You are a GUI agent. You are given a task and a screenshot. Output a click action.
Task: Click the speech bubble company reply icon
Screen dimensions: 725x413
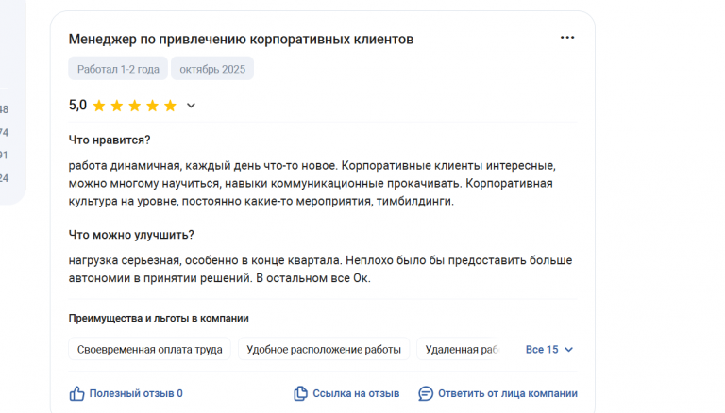(x=426, y=393)
